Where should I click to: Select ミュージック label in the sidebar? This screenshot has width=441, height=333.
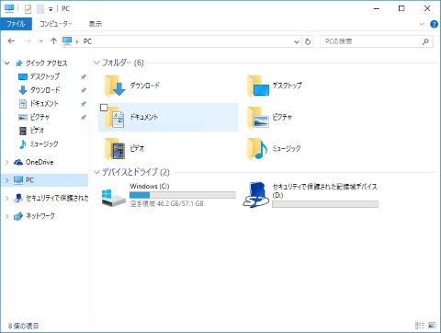(44, 144)
